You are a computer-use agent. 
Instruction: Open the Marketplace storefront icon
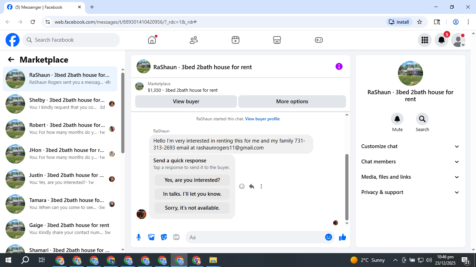[x=277, y=40]
